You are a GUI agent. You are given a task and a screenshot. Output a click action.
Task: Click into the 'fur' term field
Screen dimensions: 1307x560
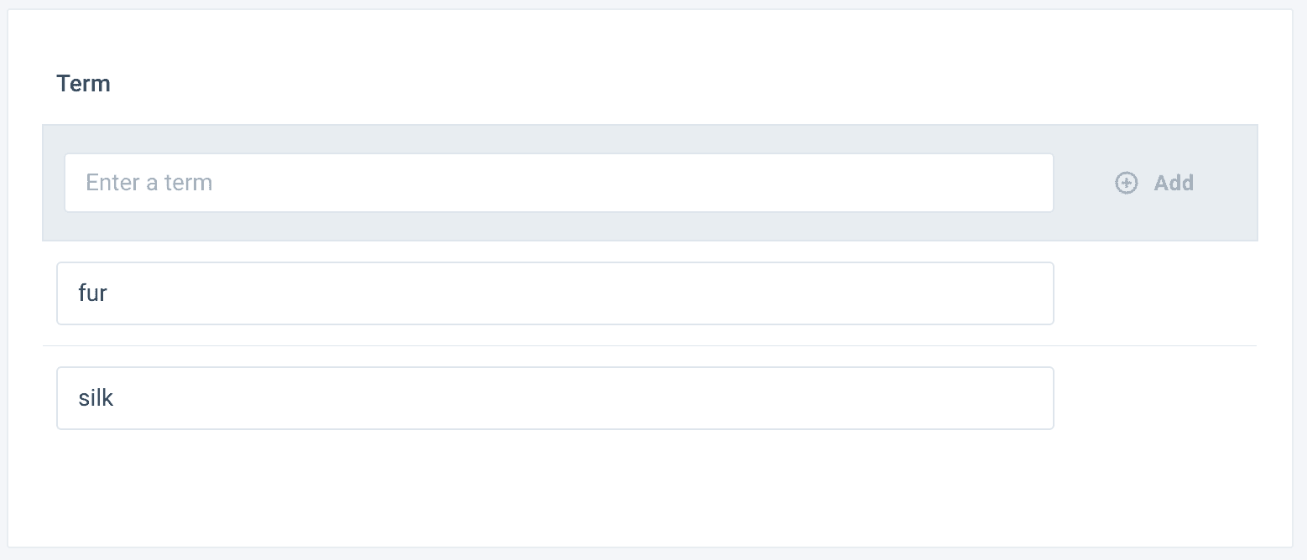[x=555, y=293]
